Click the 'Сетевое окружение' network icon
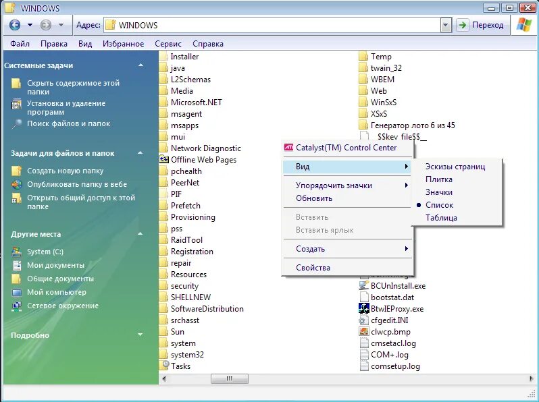This screenshot has height=402, width=539. (16, 306)
